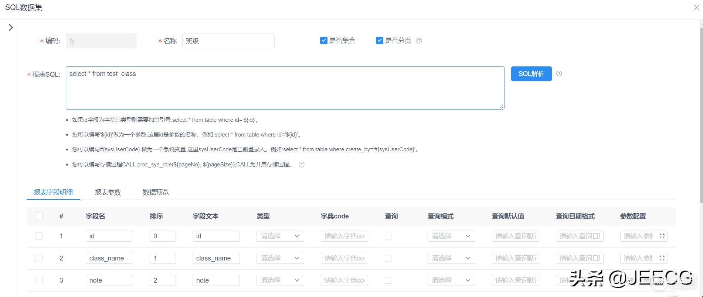This screenshot has width=703, height=297.
Task: Expand 参数配置 editor for class_name row
Action: [x=662, y=258]
